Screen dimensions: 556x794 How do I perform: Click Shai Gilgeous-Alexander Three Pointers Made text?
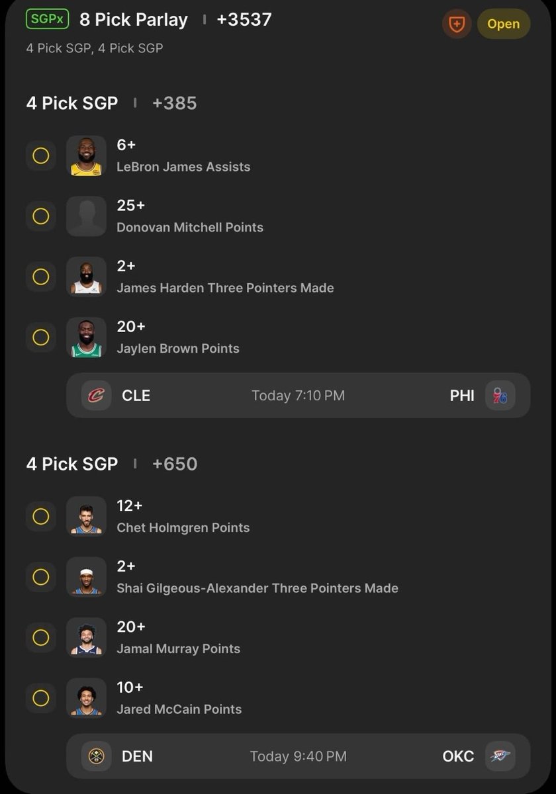pos(257,588)
